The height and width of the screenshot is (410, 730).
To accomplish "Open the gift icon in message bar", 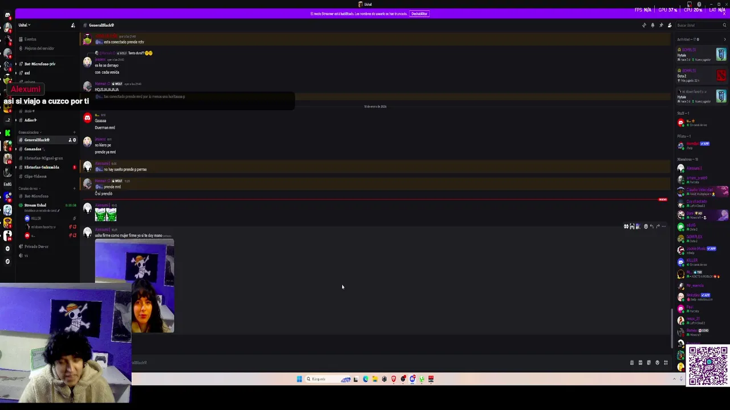I will pyautogui.click(x=632, y=363).
